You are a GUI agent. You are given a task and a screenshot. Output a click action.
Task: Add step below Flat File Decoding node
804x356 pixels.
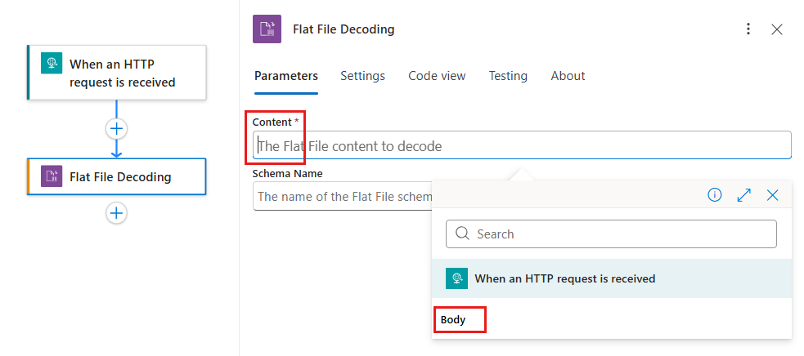pyautogui.click(x=117, y=213)
